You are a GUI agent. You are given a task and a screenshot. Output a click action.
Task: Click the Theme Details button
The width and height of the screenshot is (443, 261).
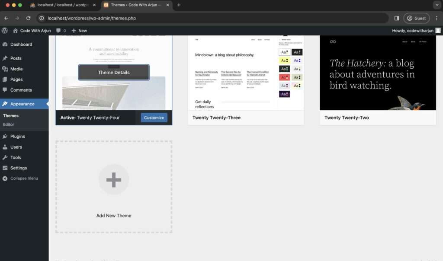point(114,72)
